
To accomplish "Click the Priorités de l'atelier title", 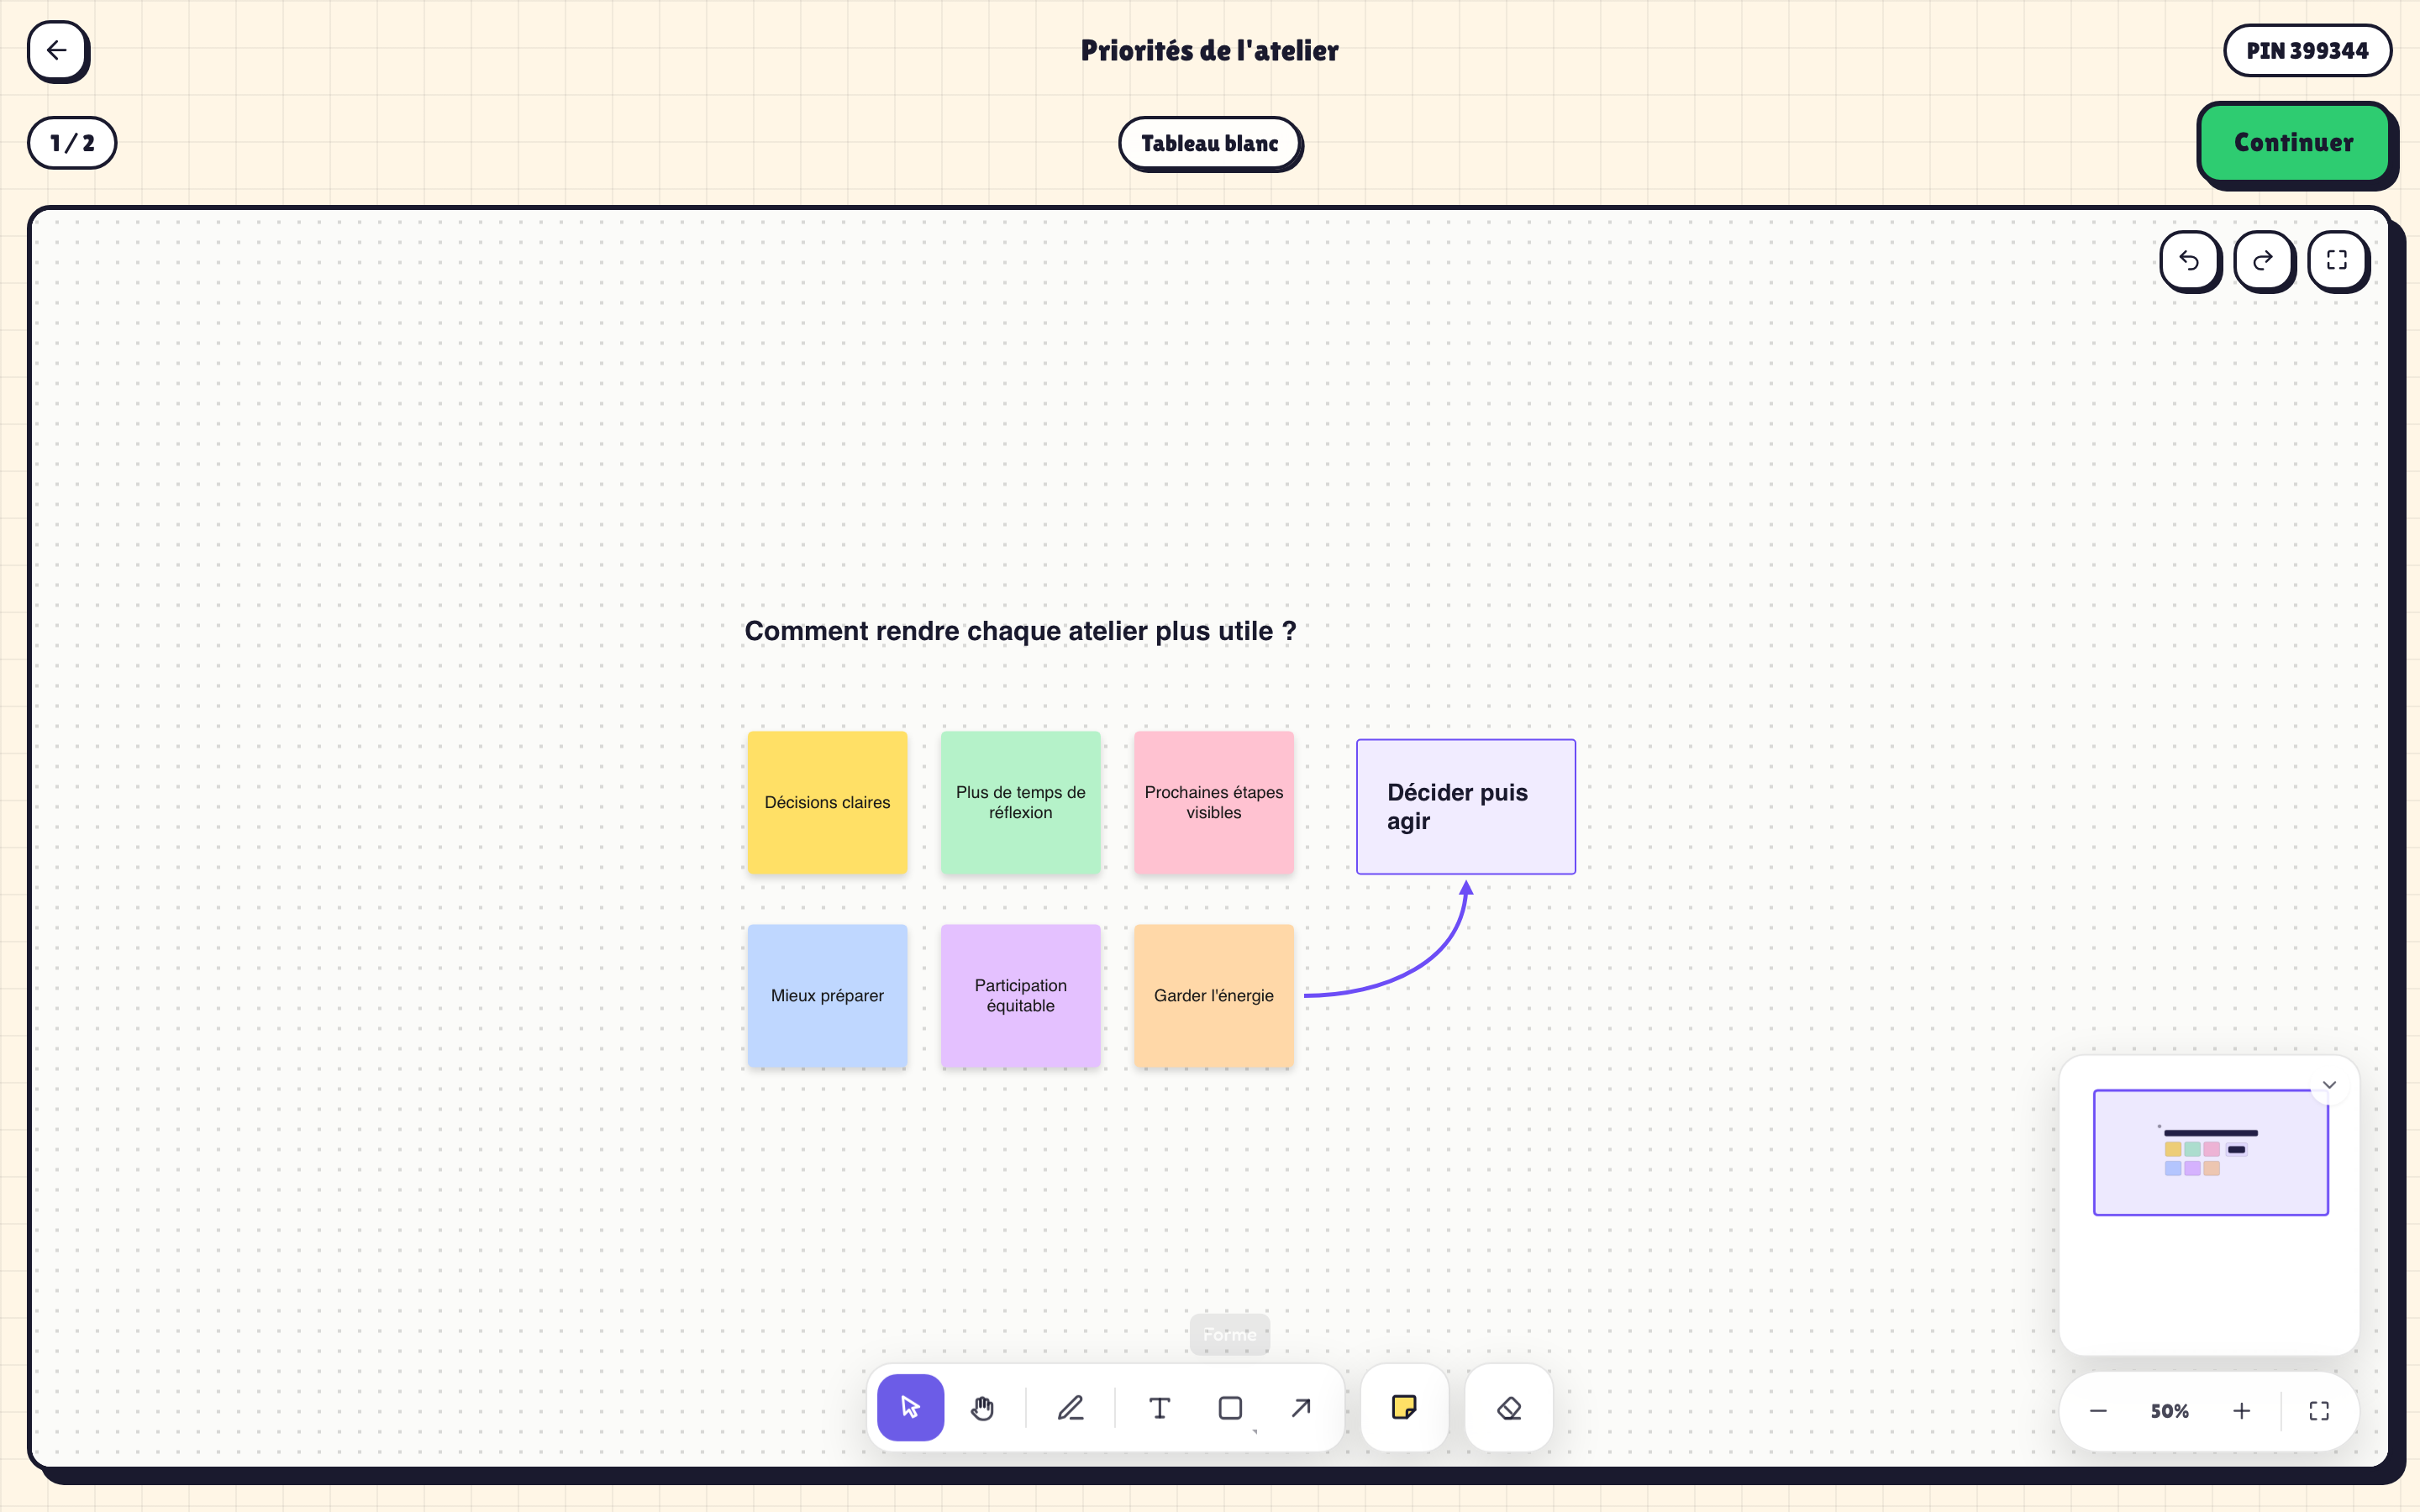I will point(1209,50).
